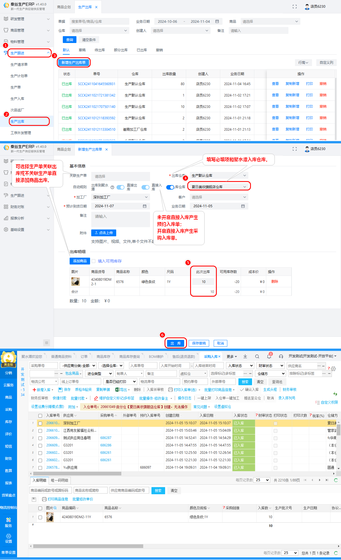
Task: Click the magnifier search icon in the top bar
Action: [x=257, y=356]
